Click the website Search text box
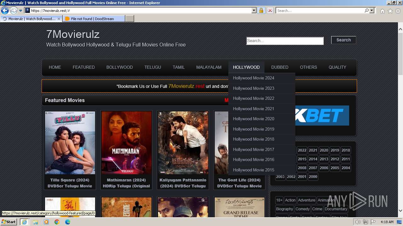 tap(285, 40)
